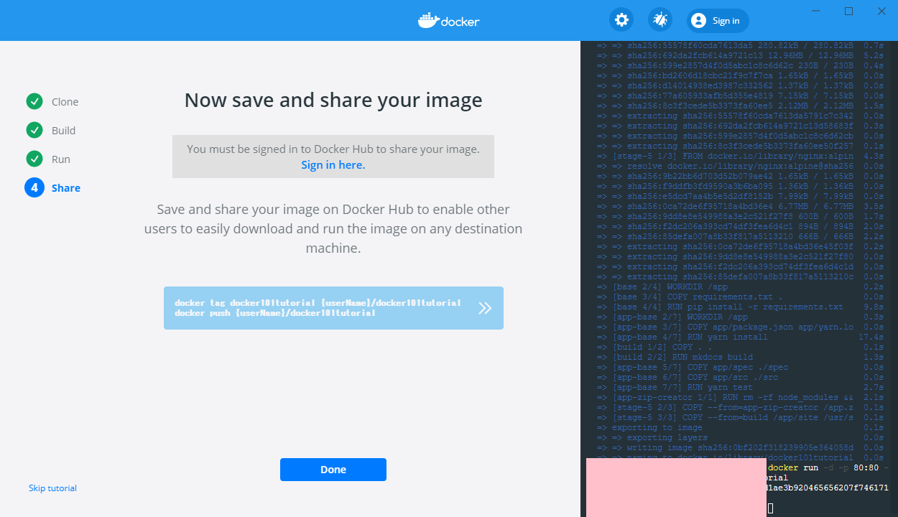
Task: Click terminal line "exporting layers"
Action: pyautogui.click(x=740, y=437)
